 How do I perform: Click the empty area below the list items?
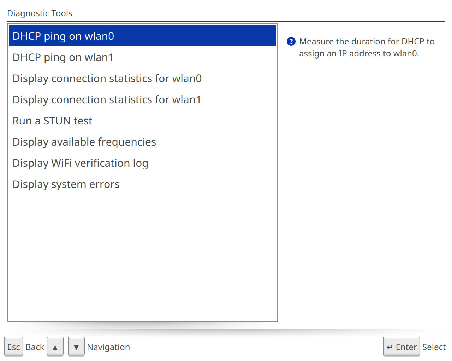click(x=142, y=254)
